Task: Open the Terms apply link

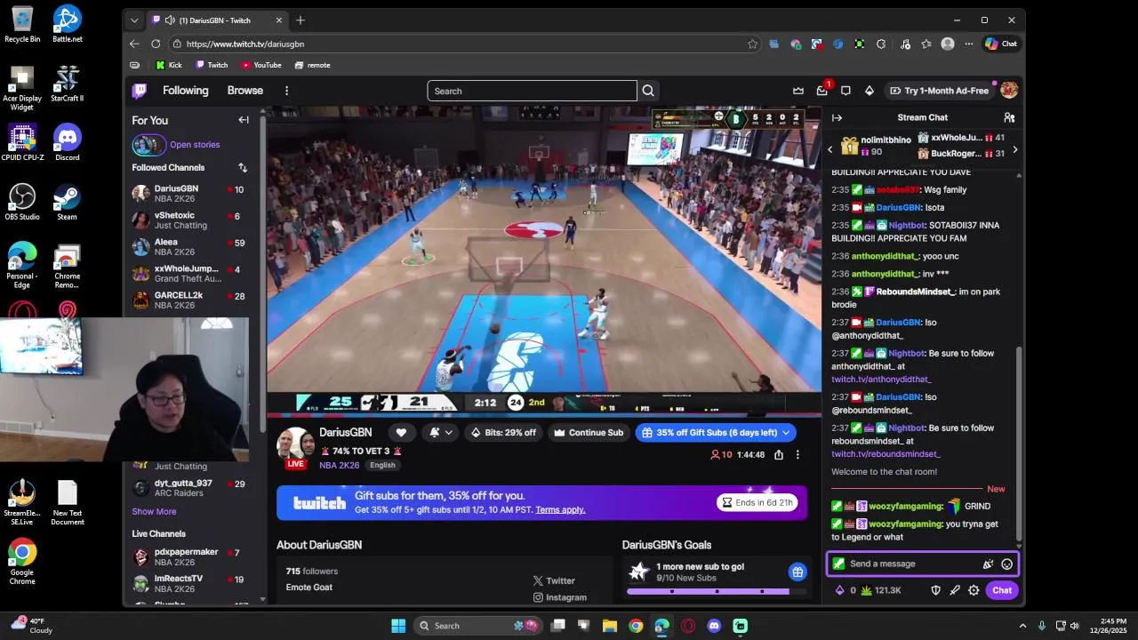Action: (560, 509)
